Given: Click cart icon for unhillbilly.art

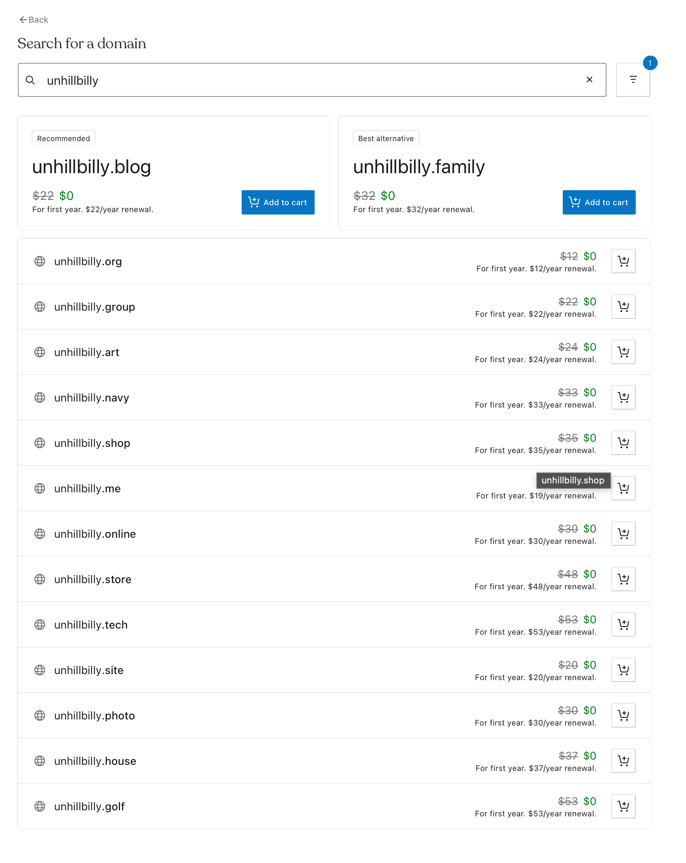Looking at the screenshot, I should 623,352.
